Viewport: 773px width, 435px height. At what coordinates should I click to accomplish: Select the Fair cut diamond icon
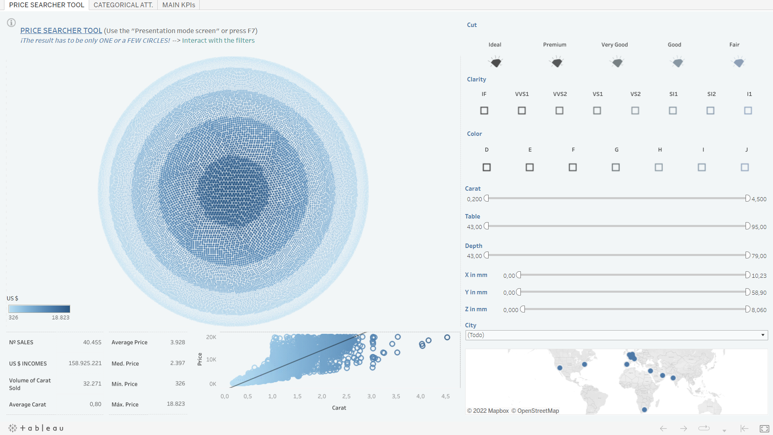(x=739, y=62)
